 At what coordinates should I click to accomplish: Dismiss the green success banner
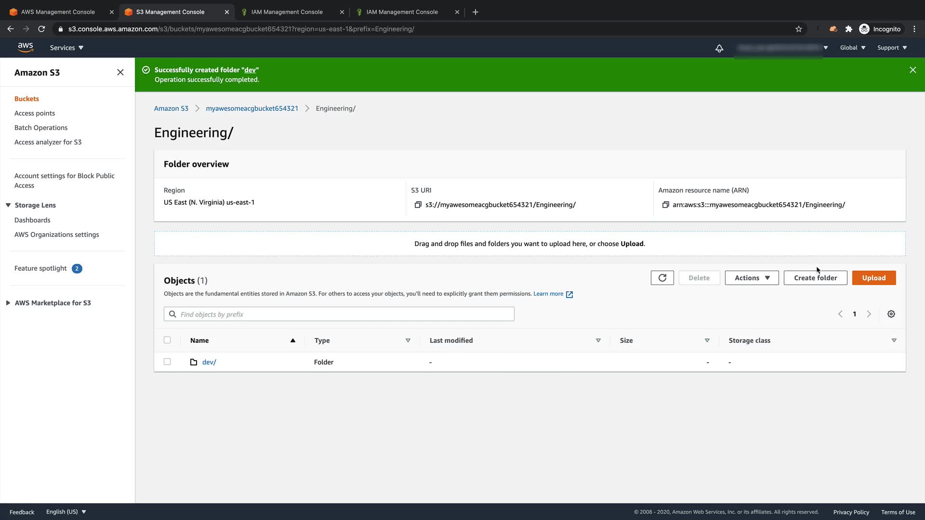point(912,70)
